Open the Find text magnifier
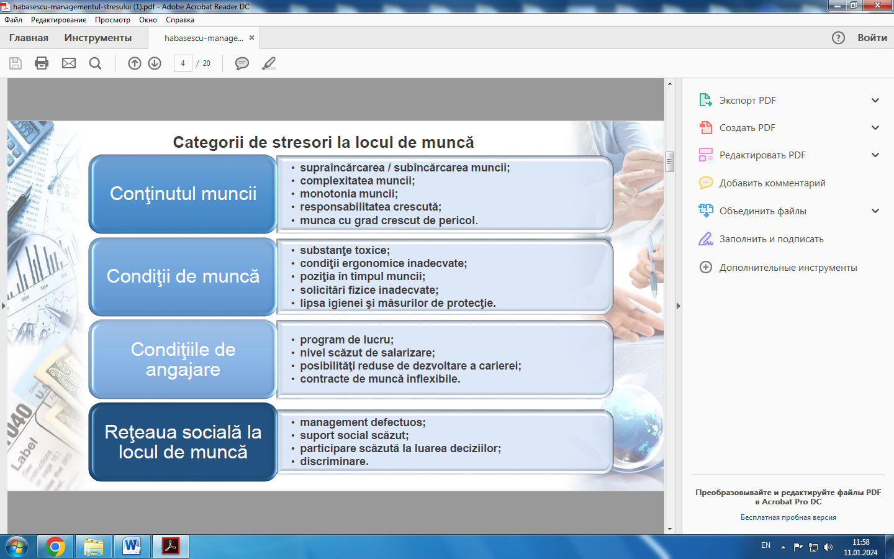Image resolution: width=894 pixels, height=559 pixels. [x=95, y=63]
